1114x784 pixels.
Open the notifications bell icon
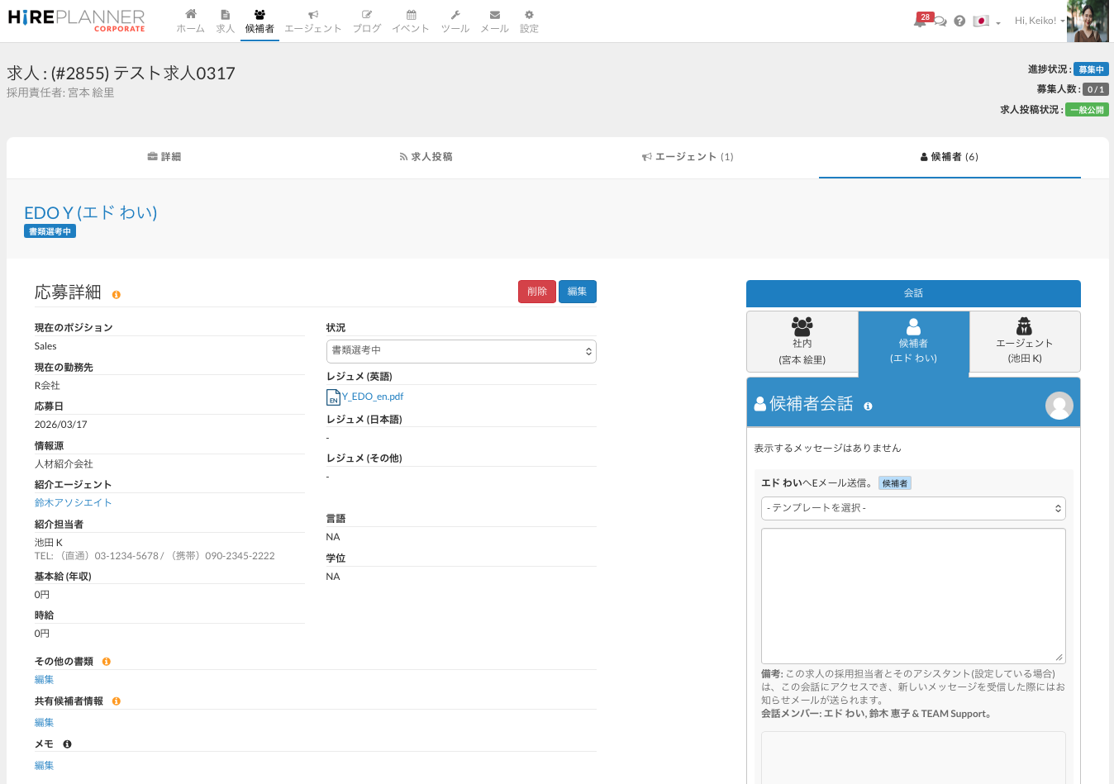point(920,21)
